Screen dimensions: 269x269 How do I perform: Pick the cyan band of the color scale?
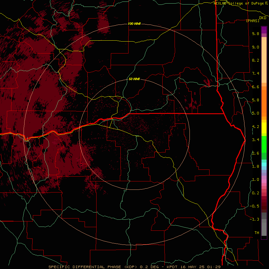[264, 164]
